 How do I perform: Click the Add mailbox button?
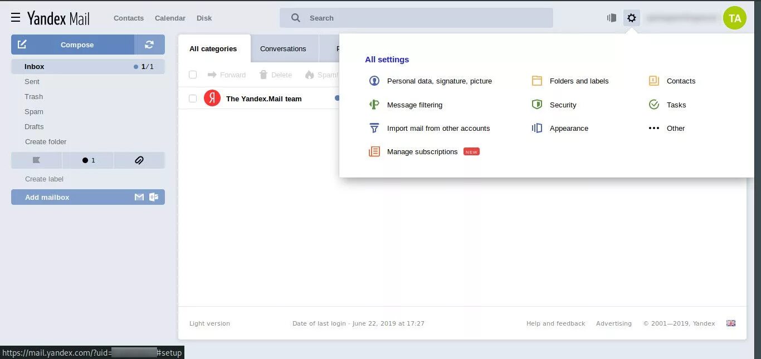88,197
